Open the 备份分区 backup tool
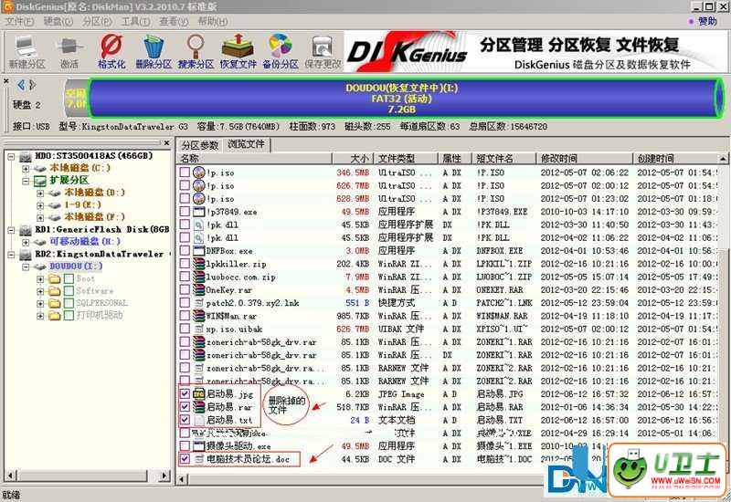Image resolution: width=731 pixels, height=502 pixels. [x=281, y=52]
